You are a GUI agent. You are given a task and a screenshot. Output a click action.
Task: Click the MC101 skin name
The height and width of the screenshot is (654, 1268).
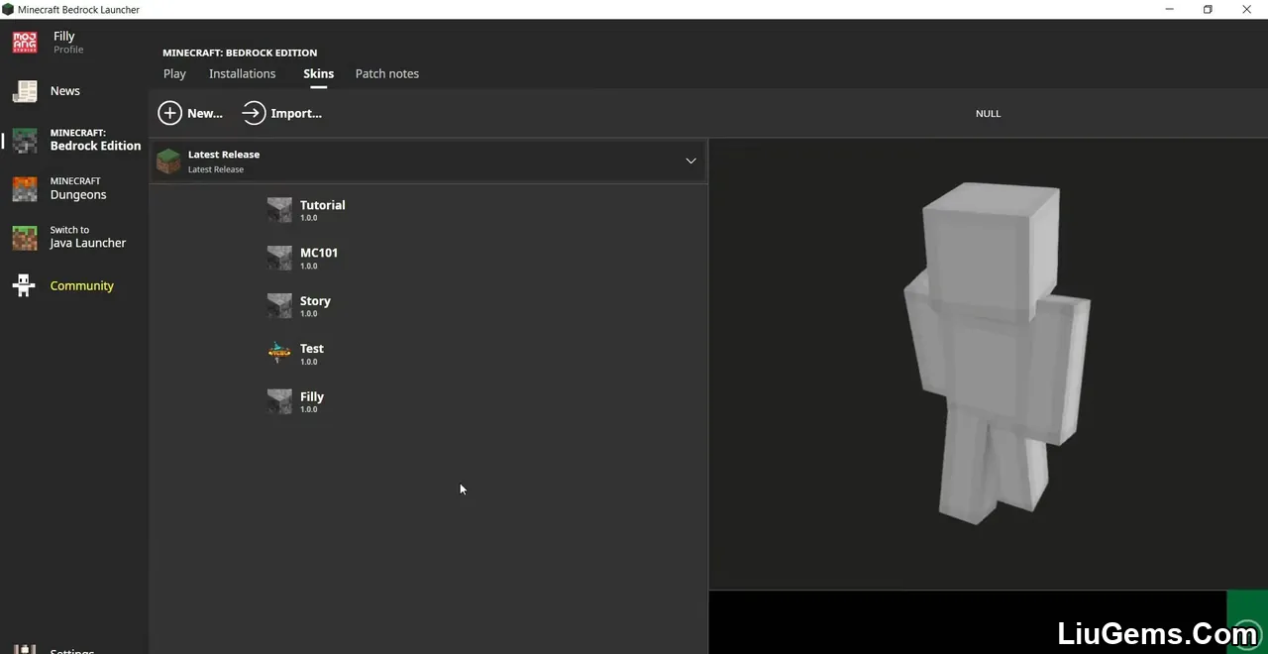pos(319,253)
